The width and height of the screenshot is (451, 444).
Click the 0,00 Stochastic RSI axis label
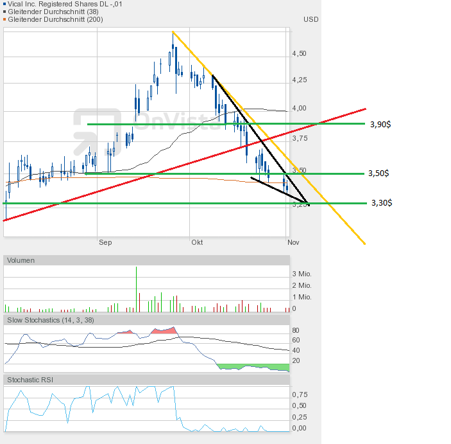point(300,428)
